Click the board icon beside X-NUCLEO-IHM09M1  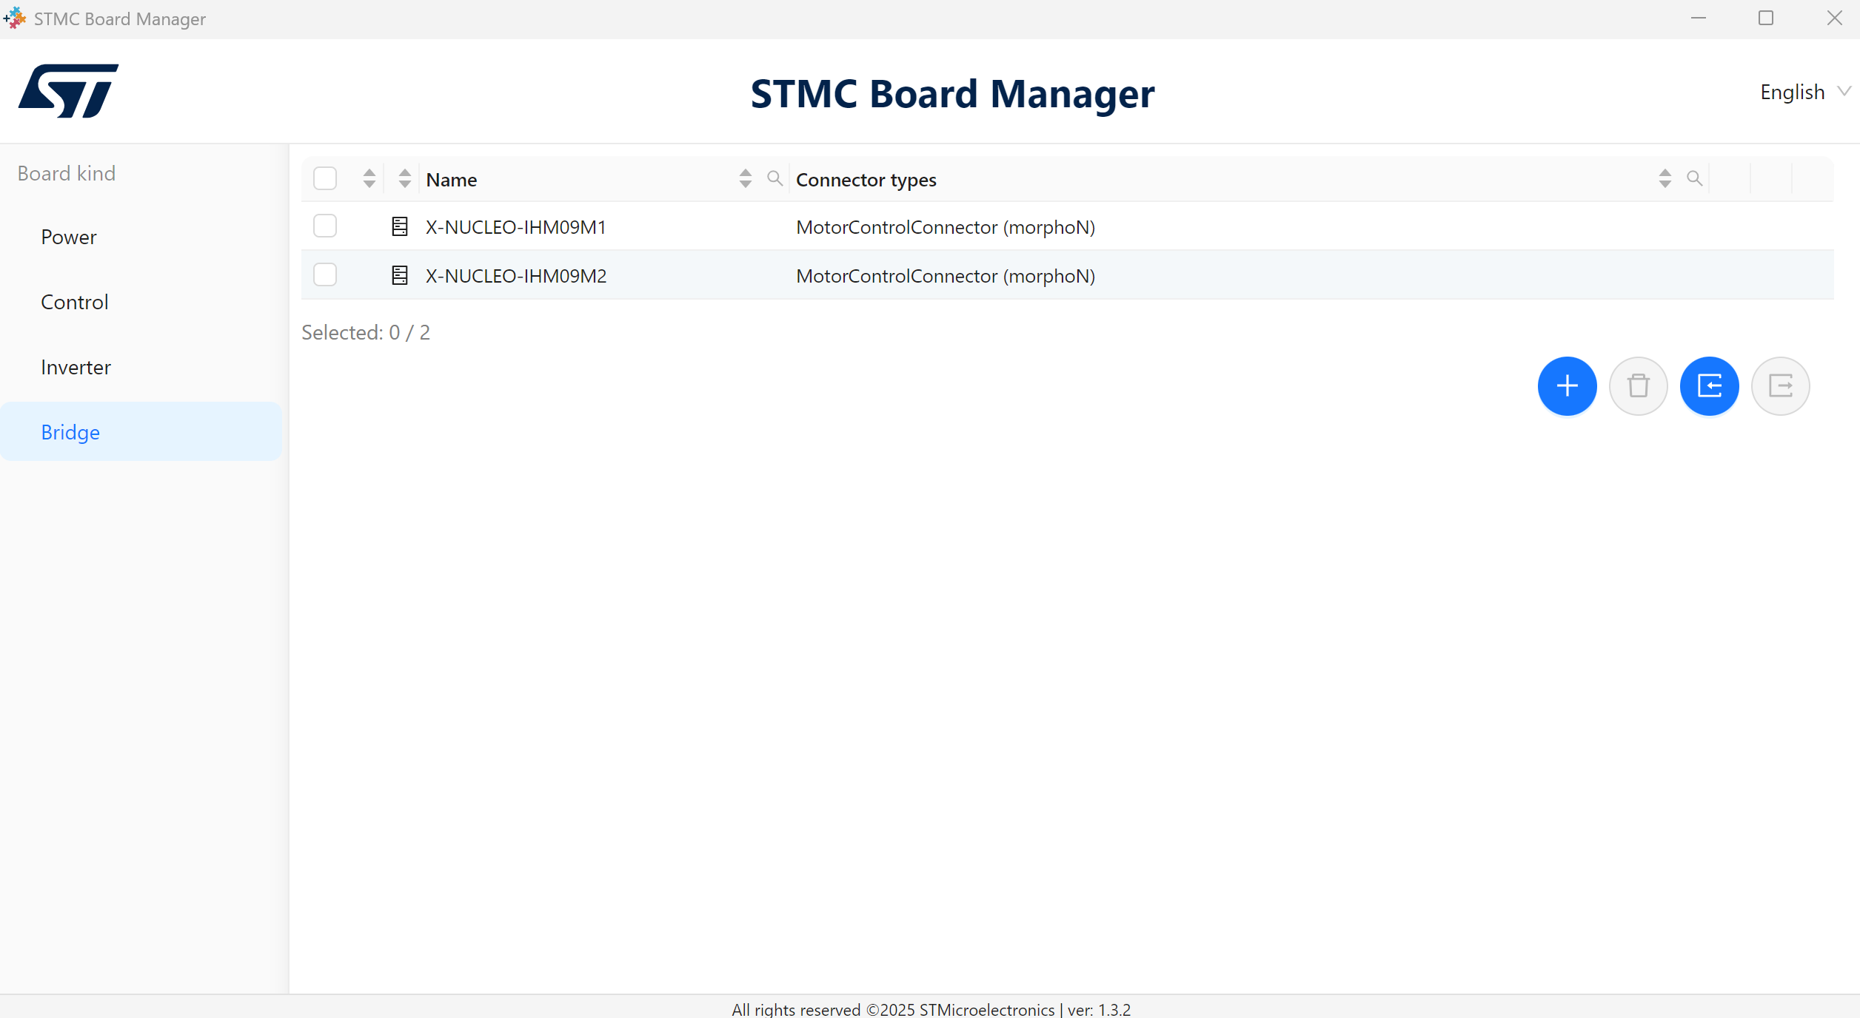(400, 226)
